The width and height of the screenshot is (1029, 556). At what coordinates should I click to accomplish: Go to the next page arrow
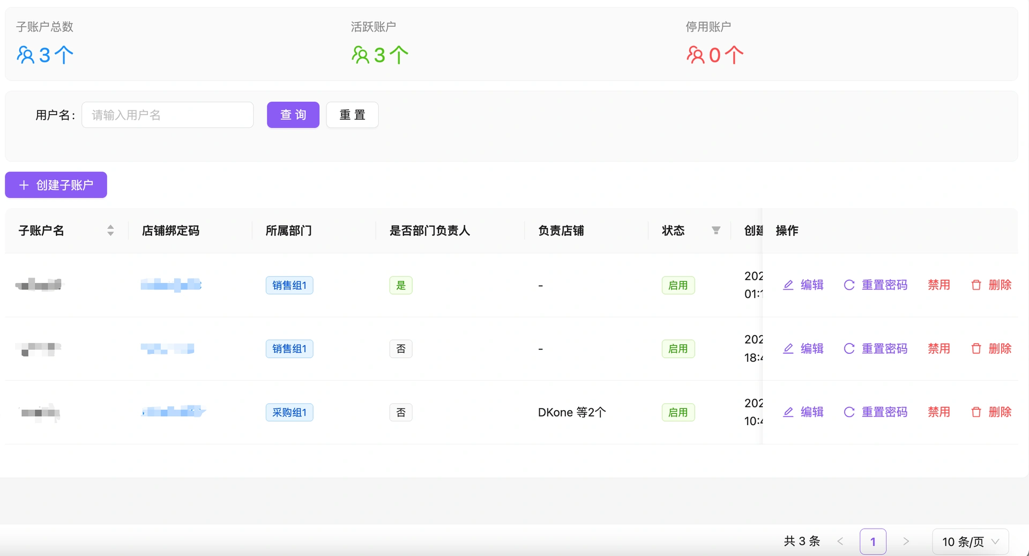[906, 542]
